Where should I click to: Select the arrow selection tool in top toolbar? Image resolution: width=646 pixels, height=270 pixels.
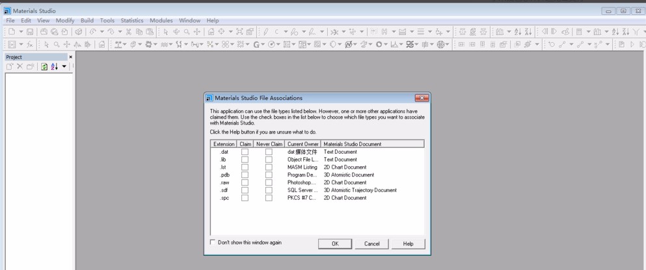[x=166, y=32]
